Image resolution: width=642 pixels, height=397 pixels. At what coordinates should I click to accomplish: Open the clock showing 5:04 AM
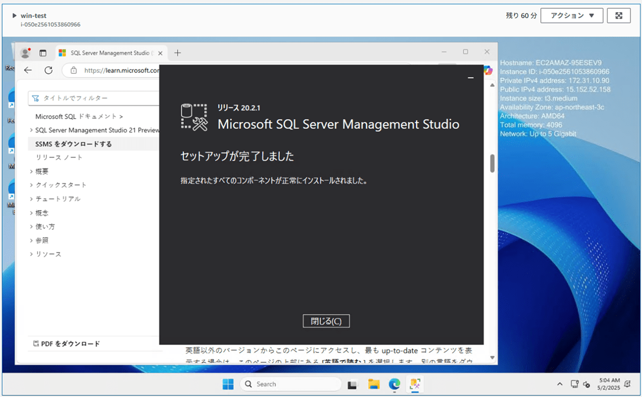tap(608, 384)
